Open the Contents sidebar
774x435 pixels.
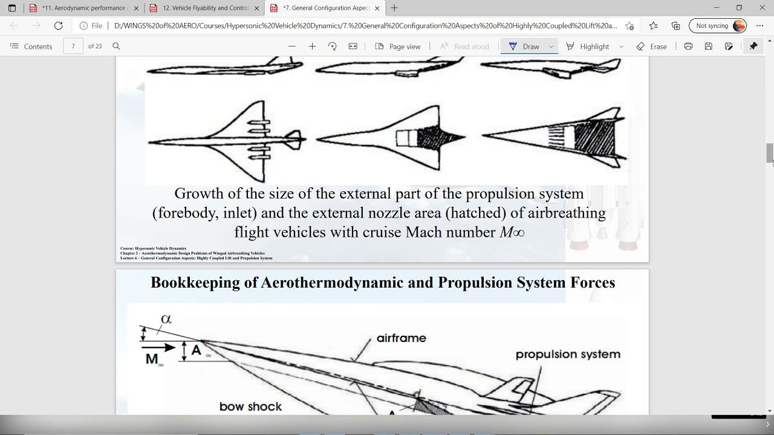coord(31,47)
